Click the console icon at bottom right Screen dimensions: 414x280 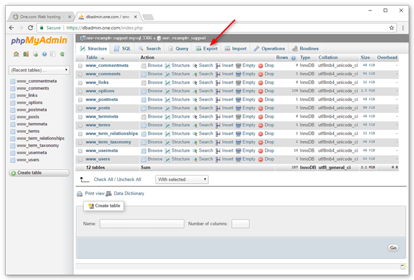(x=402, y=267)
